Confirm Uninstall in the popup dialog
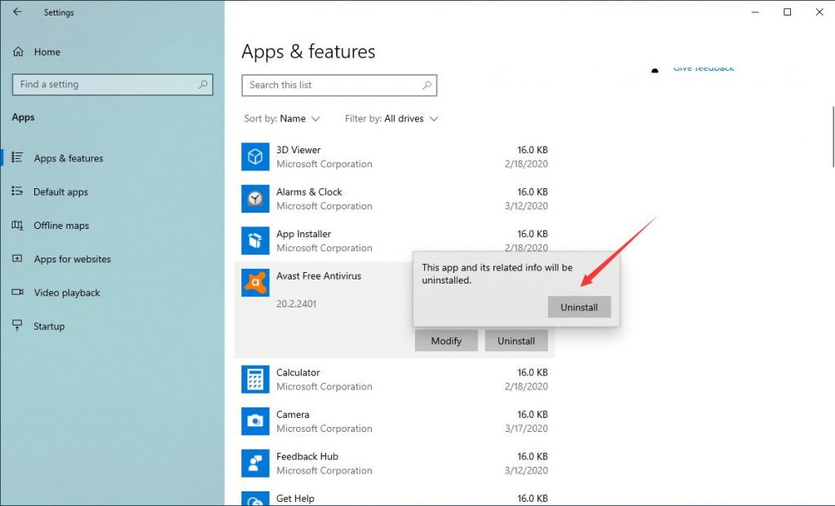The image size is (835, 506). pyautogui.click(x=579, y=307)
